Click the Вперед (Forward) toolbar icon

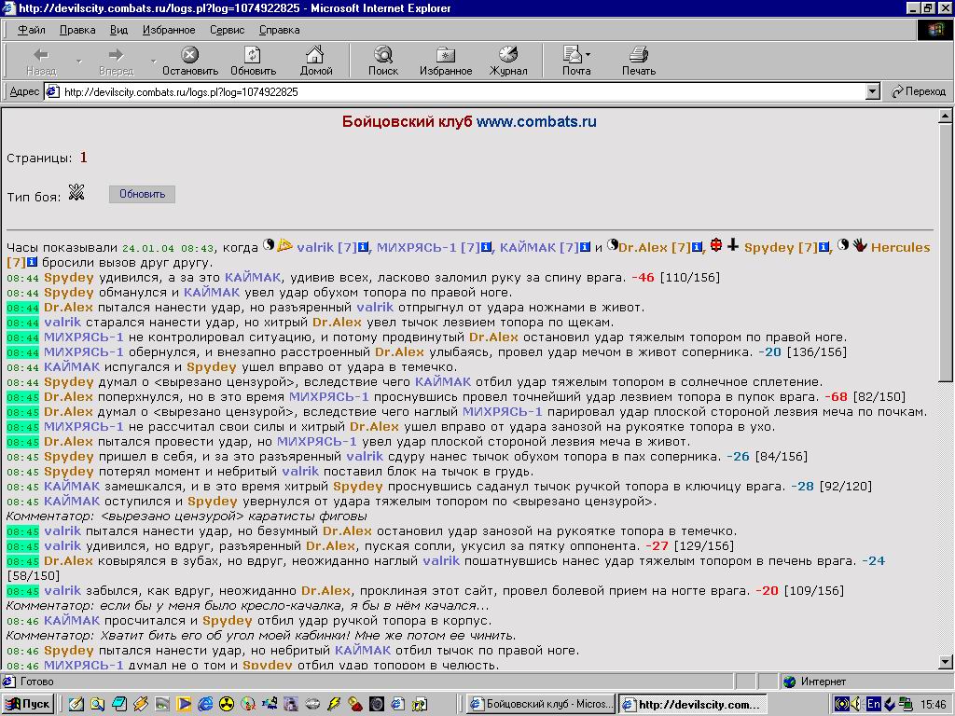point(116,61)
